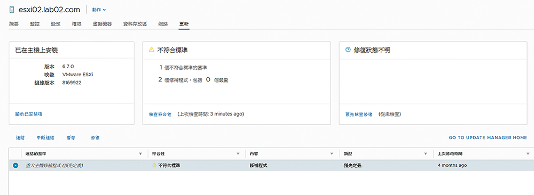Open filter for 連結的基準 column
The width and height of the screenshot is (534, 195).
click(x=140, y=154)
